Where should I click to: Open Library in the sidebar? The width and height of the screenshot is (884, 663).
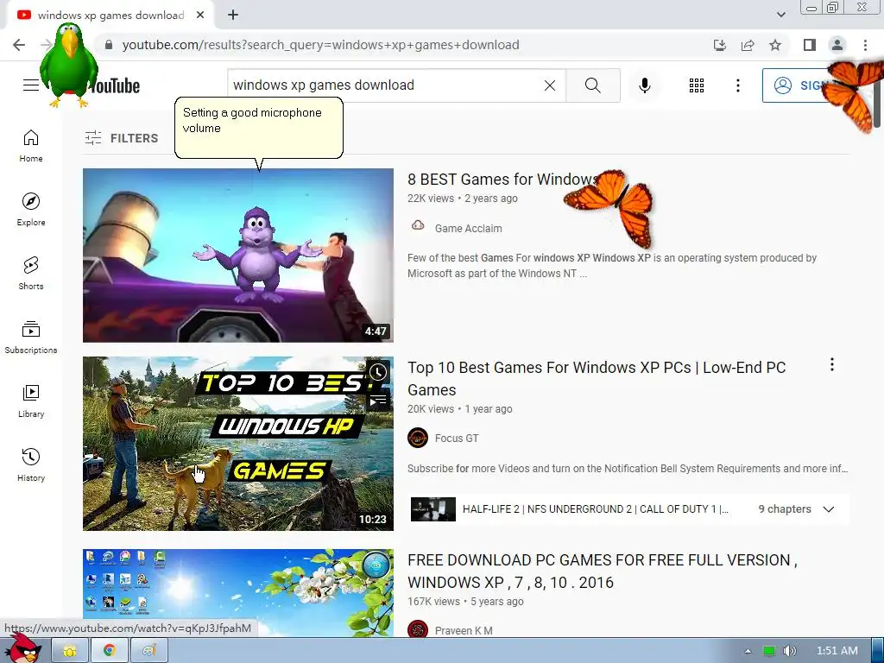(x=31, y=401)
